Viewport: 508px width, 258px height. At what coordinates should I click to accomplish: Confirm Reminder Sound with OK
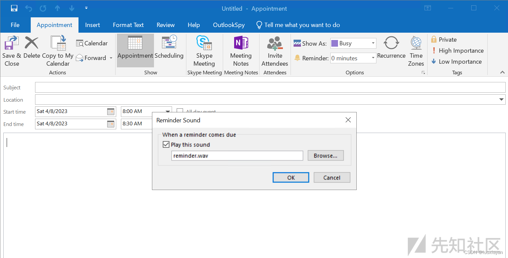pyautogui.click(x=291, y=178)
